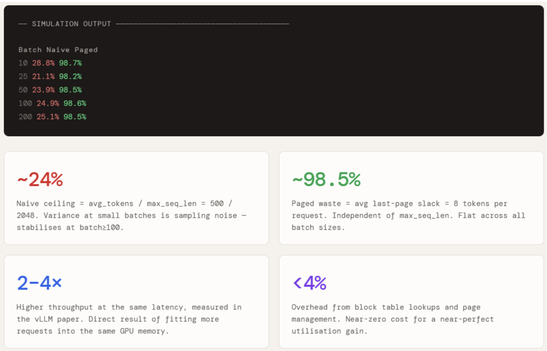Click the large green ~98.5% statistic
The image size is (547, 351).
pyautogui.click(x=326, y=180)
